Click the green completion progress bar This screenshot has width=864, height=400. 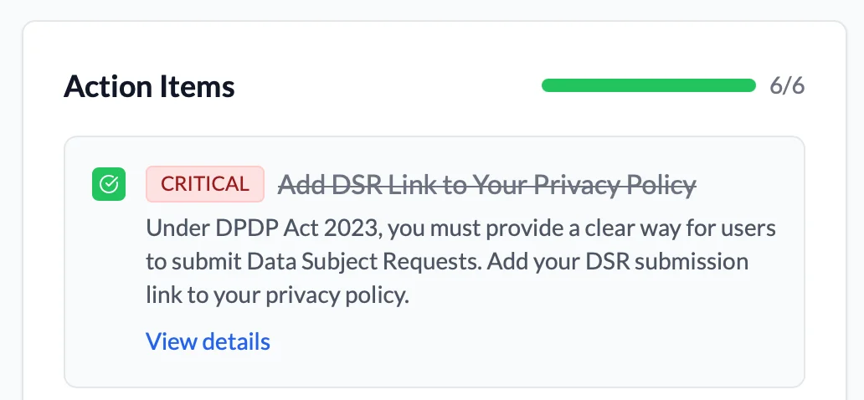click(x=649, y=85)
